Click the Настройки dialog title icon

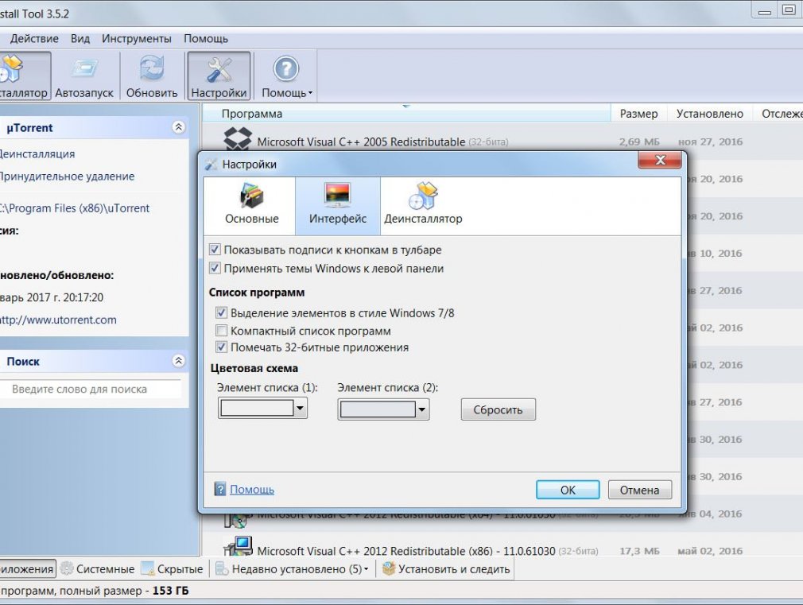pos(211,165)
